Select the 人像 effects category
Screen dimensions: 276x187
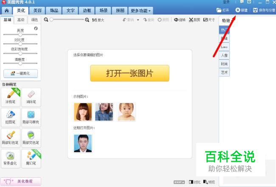coord(224,56)
